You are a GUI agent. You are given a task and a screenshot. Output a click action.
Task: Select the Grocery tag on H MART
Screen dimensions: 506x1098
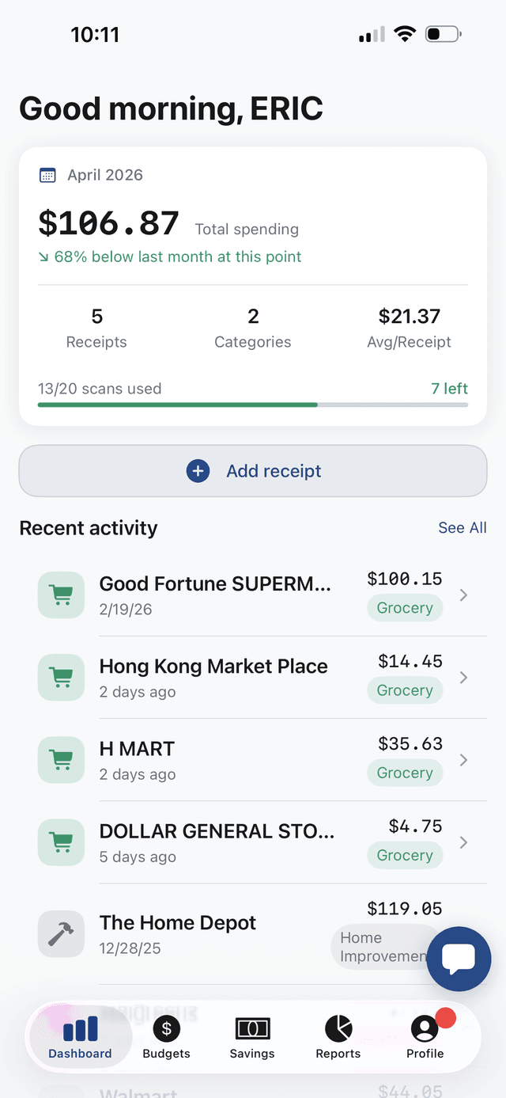point(405,773)
